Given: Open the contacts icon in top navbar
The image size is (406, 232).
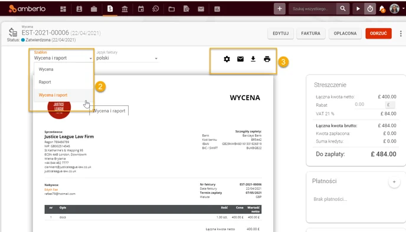Looking at the screenshot, I should click(x=79, y=9).
